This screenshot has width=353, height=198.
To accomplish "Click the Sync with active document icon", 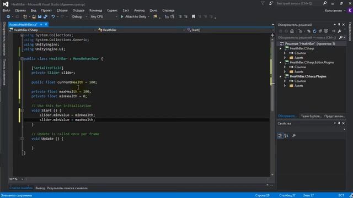I will (309, 31).
